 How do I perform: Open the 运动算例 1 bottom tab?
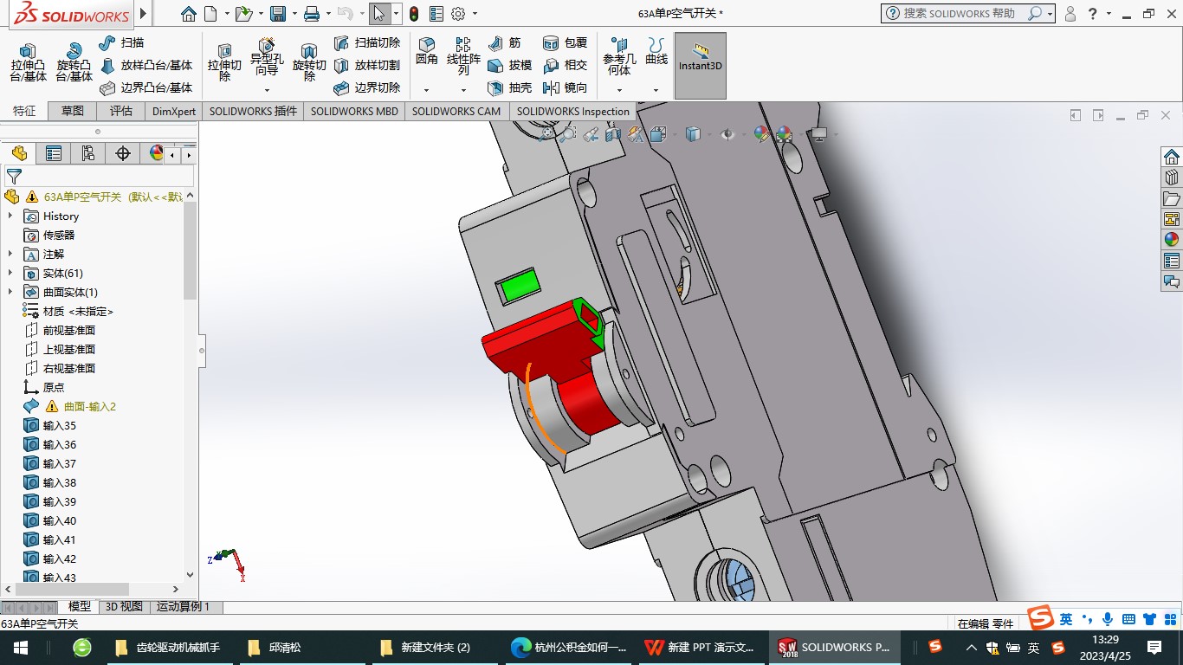click(184, 607)
